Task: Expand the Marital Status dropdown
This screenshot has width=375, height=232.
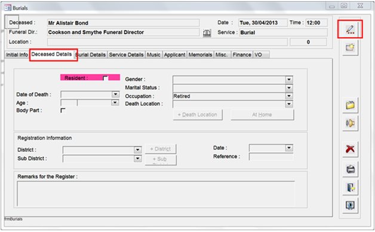Action: click(289, 88)
